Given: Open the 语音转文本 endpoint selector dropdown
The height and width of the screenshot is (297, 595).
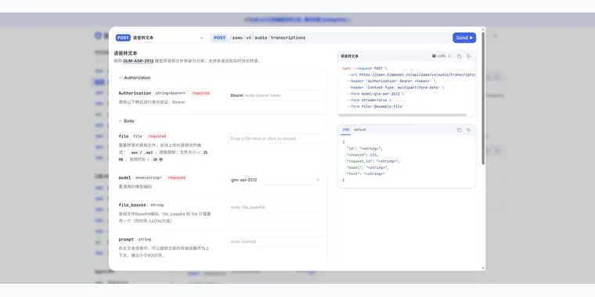Looking at the screenshot, I should [160, 38].
